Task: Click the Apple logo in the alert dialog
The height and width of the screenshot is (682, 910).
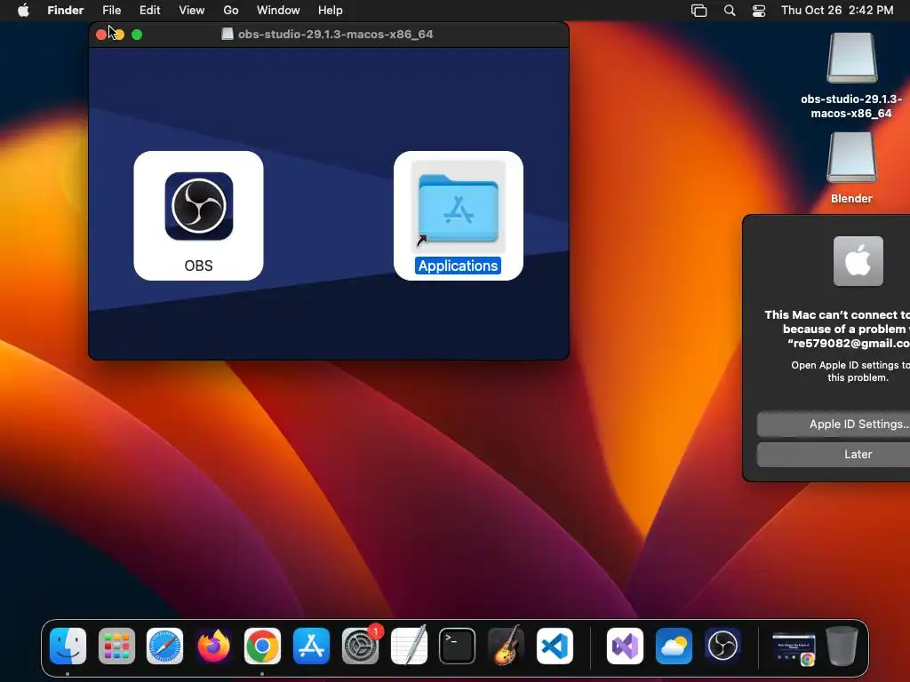Action: click(858, 261)
